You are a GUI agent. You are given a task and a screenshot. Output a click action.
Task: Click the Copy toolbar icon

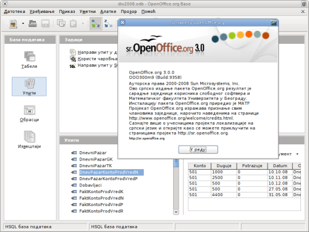pos(61,23)
